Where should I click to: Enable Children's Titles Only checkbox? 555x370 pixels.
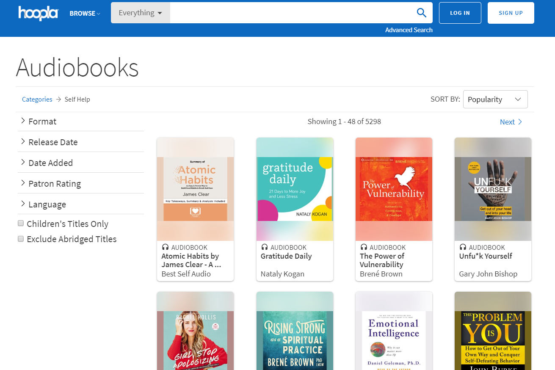pos(21,224)
